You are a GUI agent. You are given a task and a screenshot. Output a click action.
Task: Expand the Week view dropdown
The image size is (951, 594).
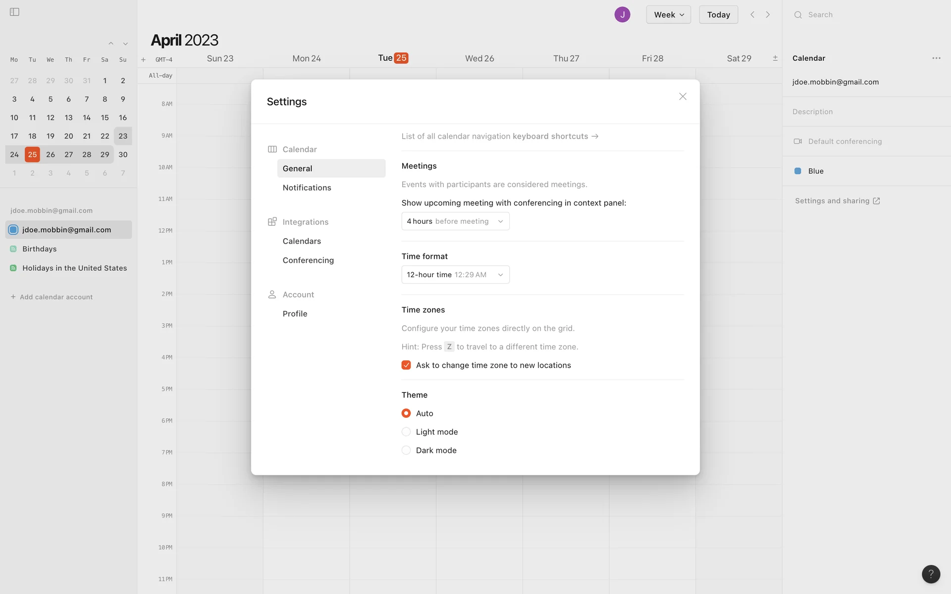point(668,15)
